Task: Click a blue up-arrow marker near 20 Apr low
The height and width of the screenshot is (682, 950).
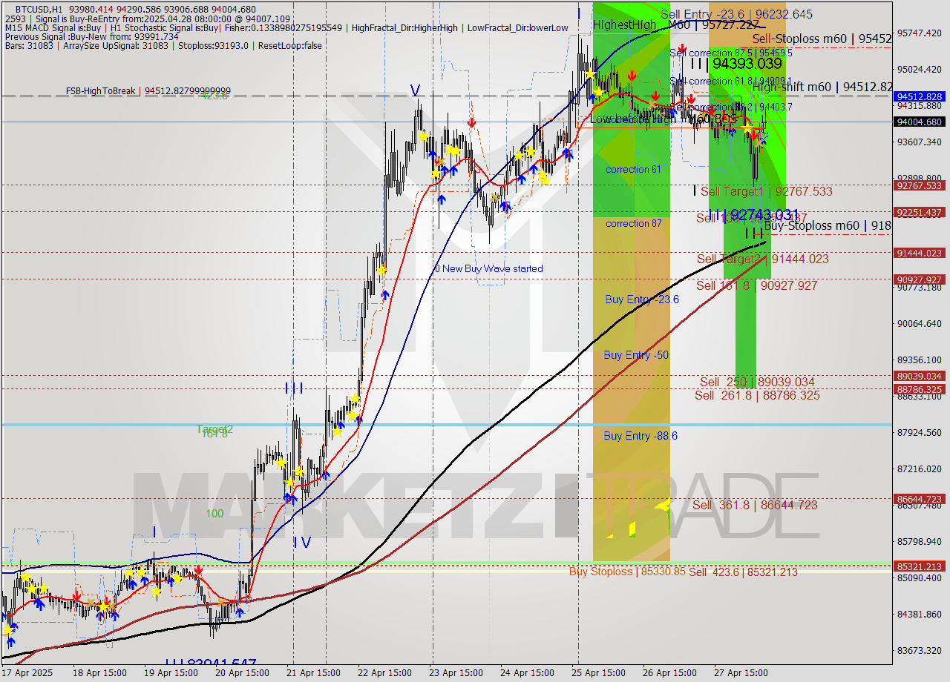Action: (x=240, y=612)
